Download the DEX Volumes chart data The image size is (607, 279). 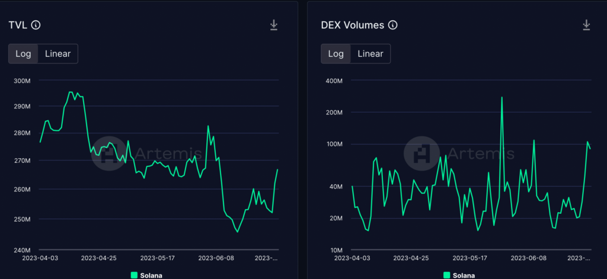coord(586,25)
